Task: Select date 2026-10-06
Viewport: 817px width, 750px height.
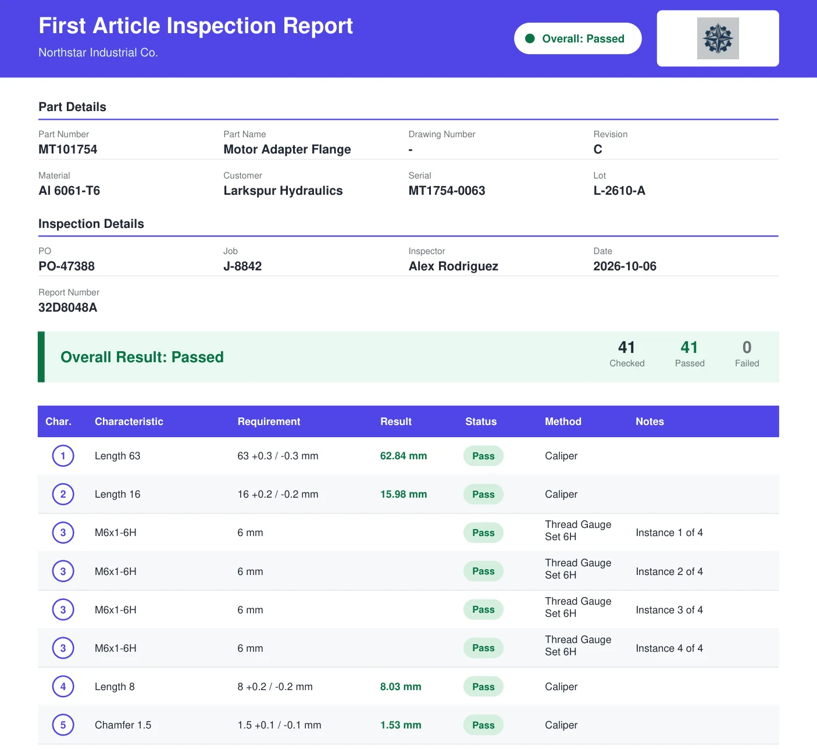Action: click(625, 266)
